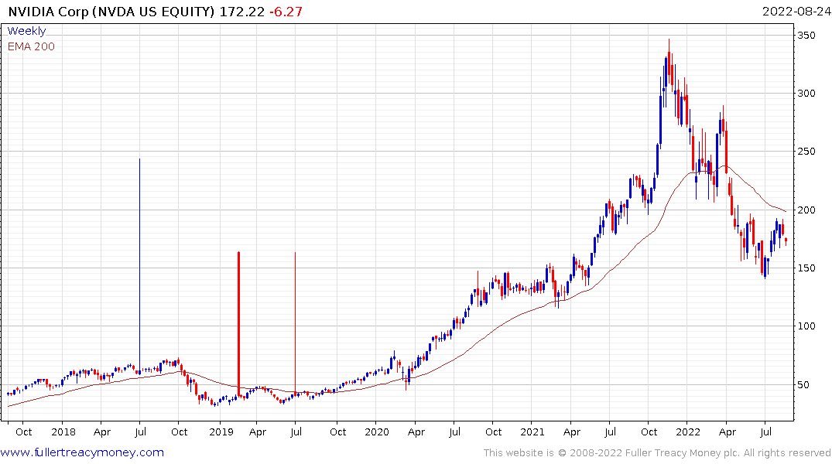Click the 2022 year label on time axis

[688, 432]
